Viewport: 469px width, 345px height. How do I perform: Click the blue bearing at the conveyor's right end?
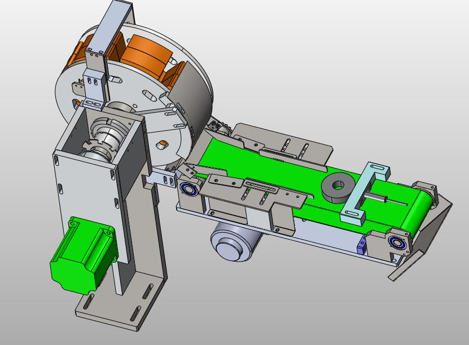[x=397, y=242]
